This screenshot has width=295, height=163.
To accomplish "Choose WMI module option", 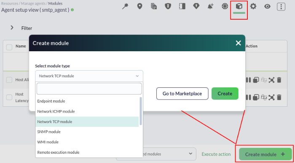I will coord(87,142).
